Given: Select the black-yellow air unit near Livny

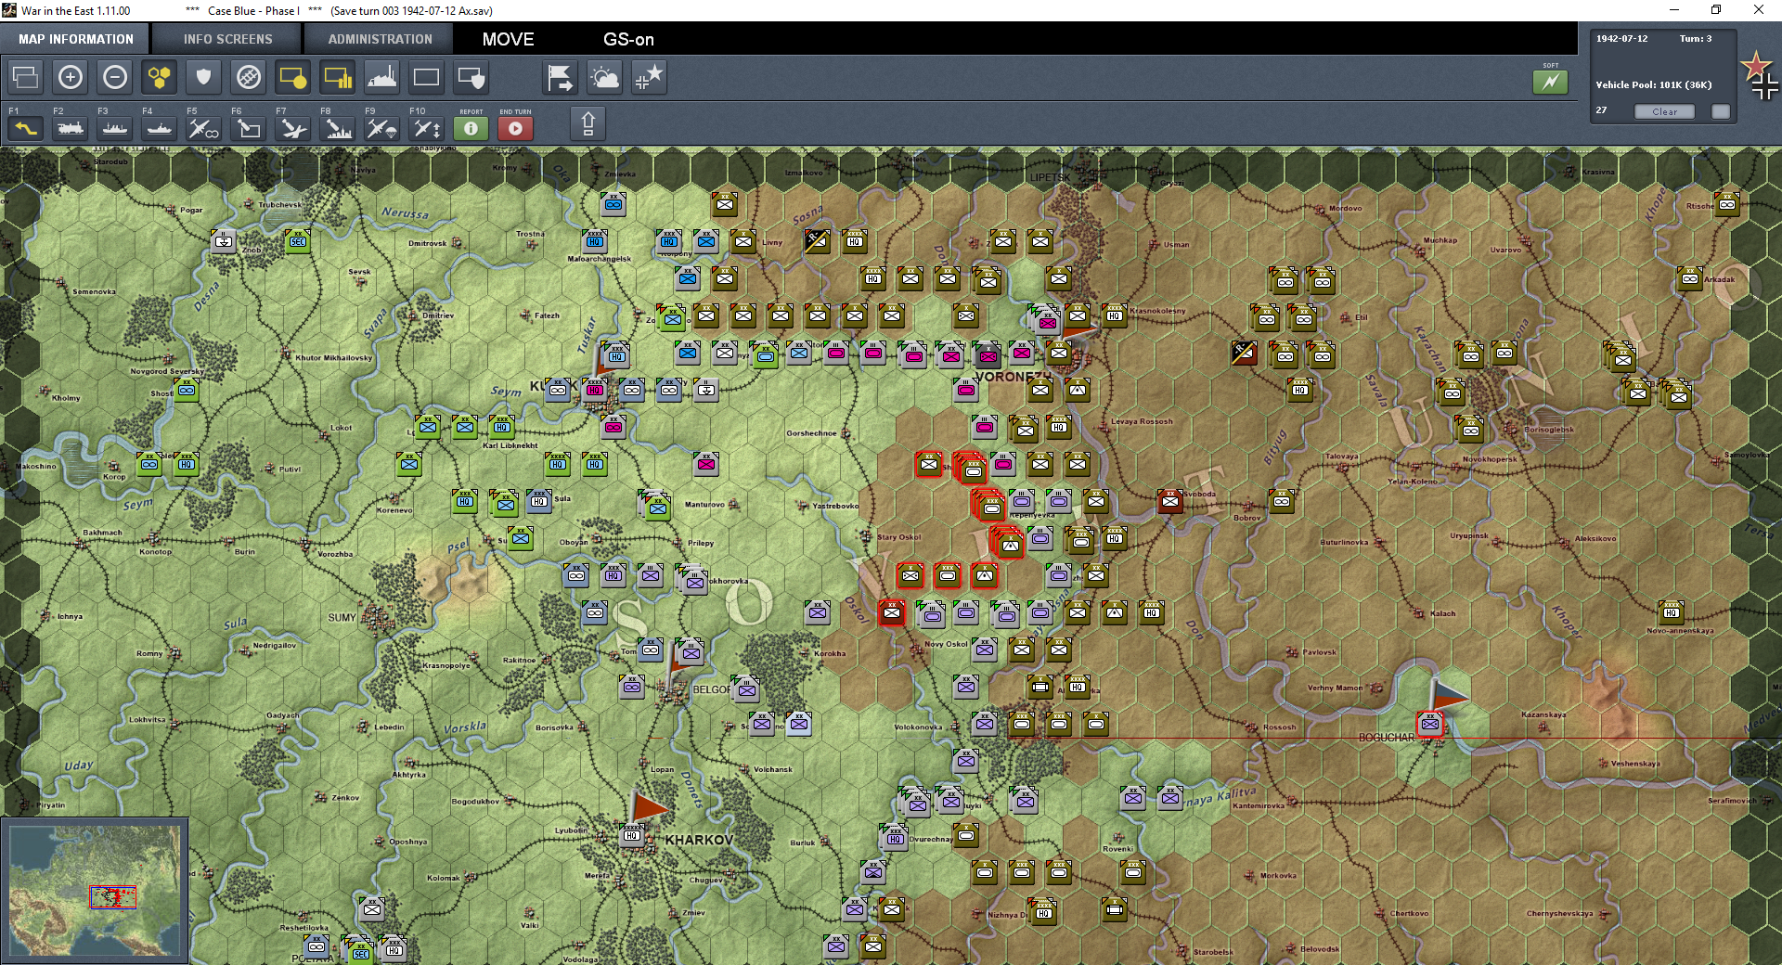Looking at the screenshot, I should click(x=817, y=241).
